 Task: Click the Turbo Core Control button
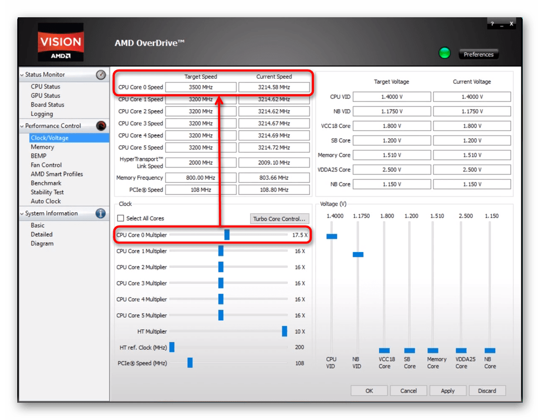coord(280,219)
